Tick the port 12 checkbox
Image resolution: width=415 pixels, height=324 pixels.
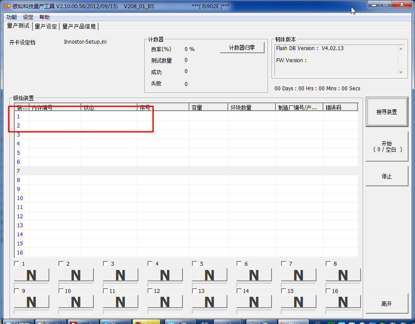tap(150, 291)
